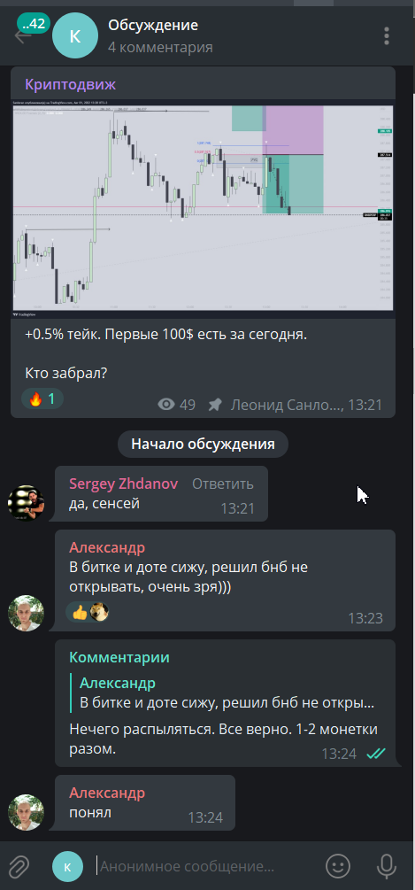Toggle the fire reaction on the post

tap(42, 399)
